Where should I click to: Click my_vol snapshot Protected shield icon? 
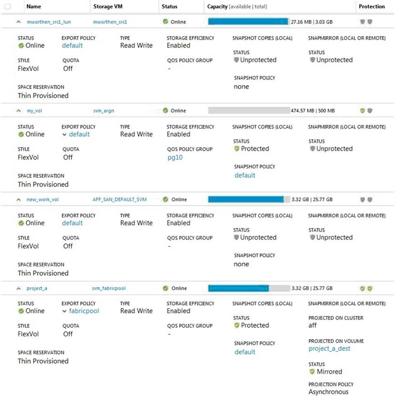(236, 149)
